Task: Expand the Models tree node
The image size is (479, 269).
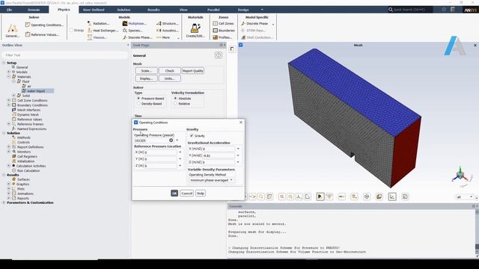Action: pyautogui.click(x=9, y=72)
